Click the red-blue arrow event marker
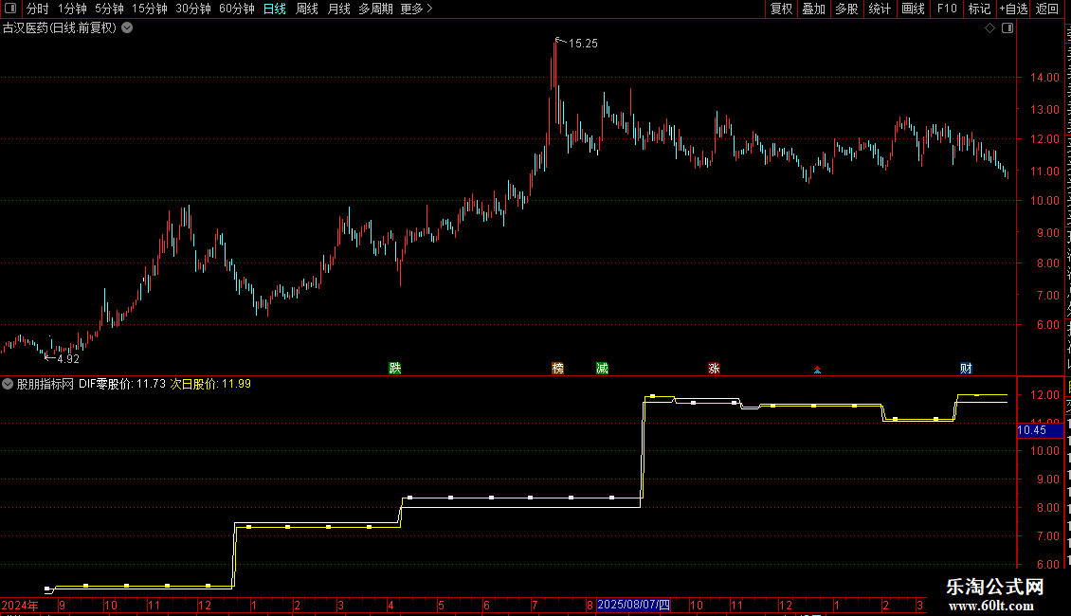The width and height of the screenshot is (1071, 616). pos(817,370)
